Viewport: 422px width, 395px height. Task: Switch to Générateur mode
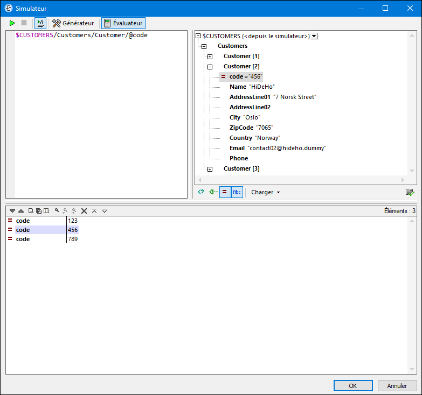tap(73, 23)
